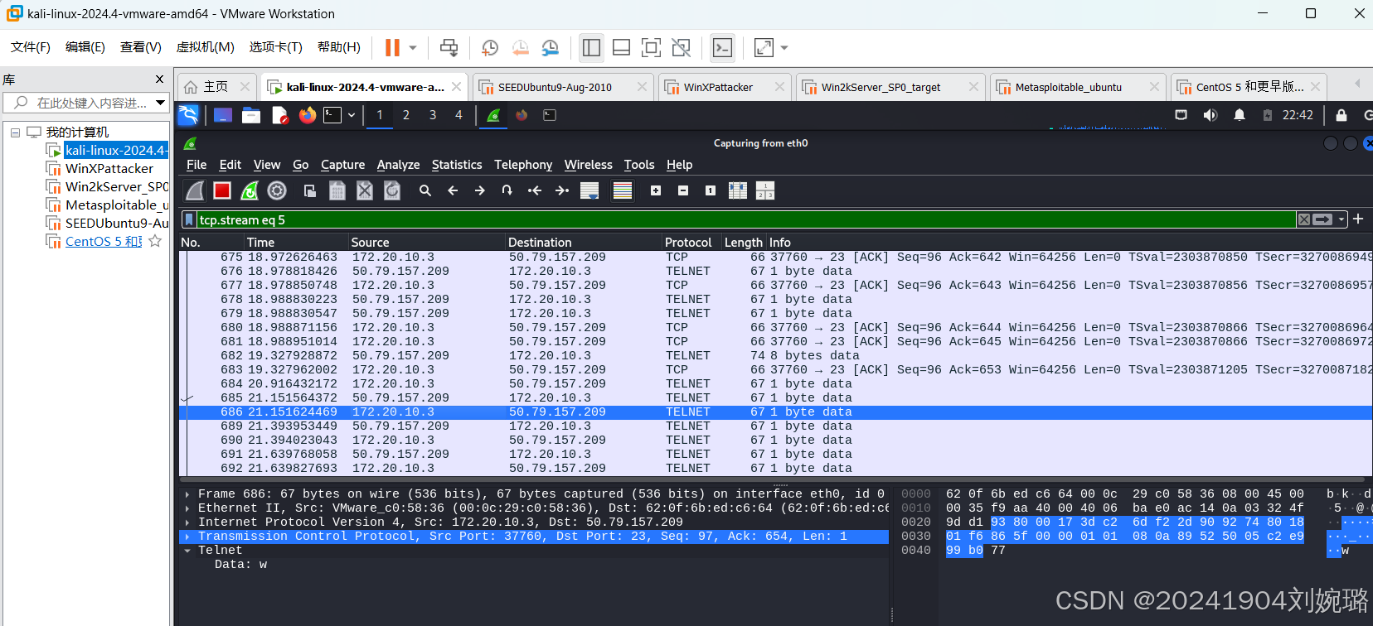The image size is (1373, 626).
Task: Restart the current capture
Action: pyautogui.click(x=250, y=191)
